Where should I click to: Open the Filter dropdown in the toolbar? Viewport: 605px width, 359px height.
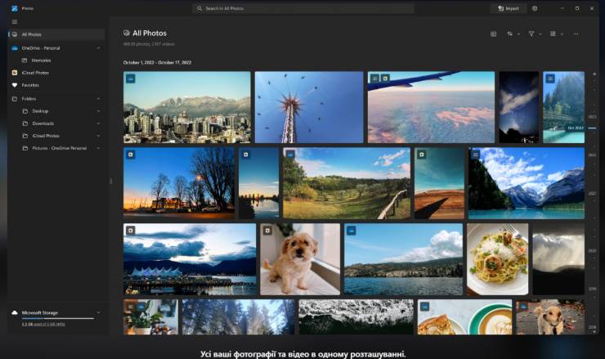pyautogui.click(x=534, y=34)
